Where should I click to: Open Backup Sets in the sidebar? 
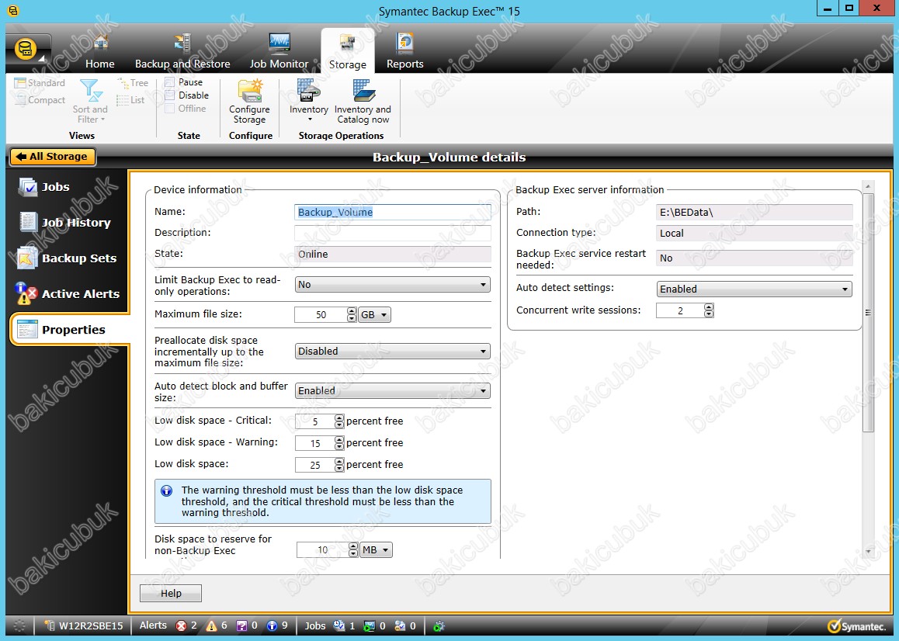click(x=67, y=258)
